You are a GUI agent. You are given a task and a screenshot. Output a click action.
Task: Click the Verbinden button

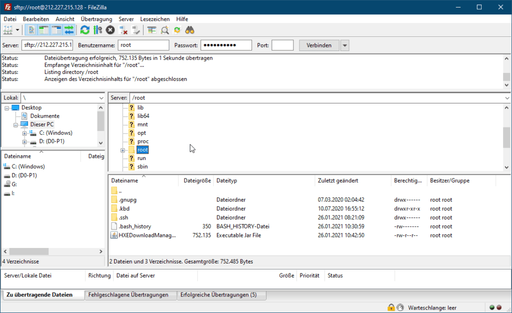[319, 45]
